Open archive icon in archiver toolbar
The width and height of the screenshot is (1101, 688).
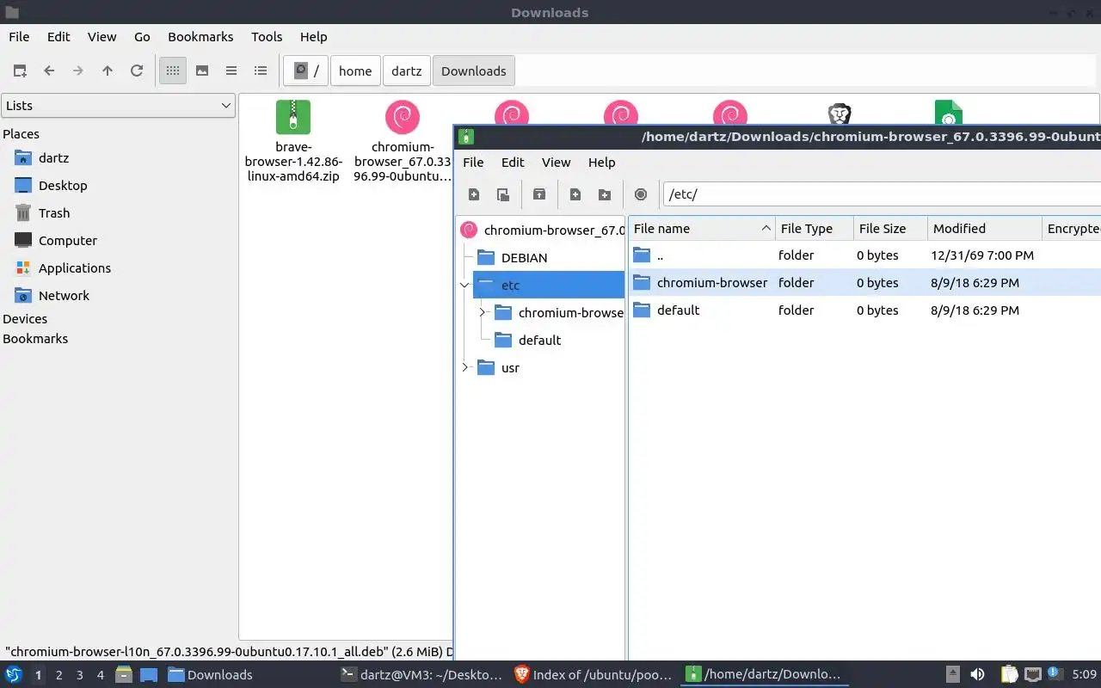click(x=503, y=194)
